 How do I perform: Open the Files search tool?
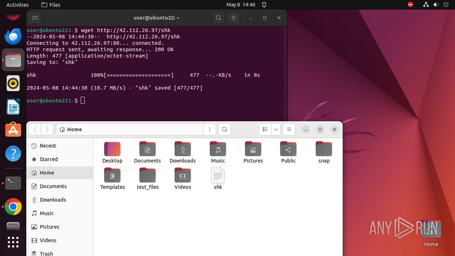(x=225, y=129)
